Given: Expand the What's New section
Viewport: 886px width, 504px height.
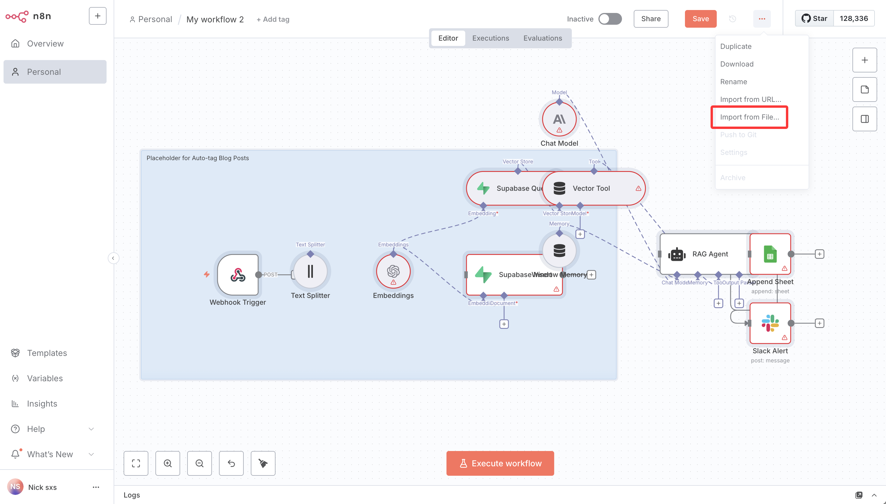Looking at the screenshot, I should (x=91, y=454).
